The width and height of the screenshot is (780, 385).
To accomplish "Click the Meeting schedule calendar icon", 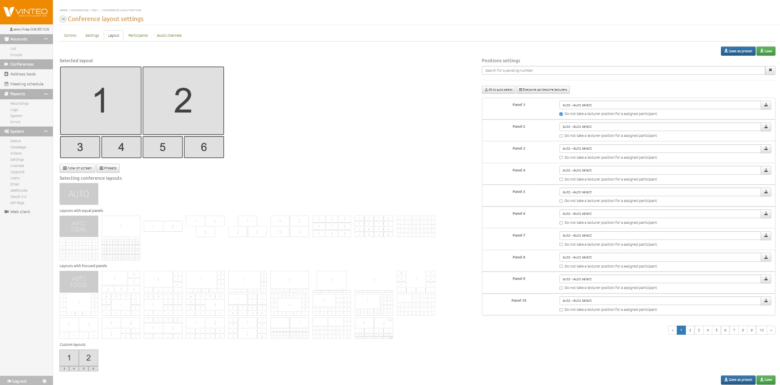I will [x=6, y=84].
